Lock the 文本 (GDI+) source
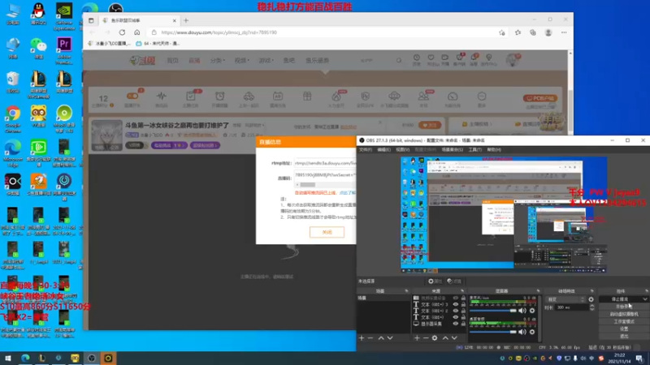The height and width of the screenshot is (365, 650). pos(463,317)
